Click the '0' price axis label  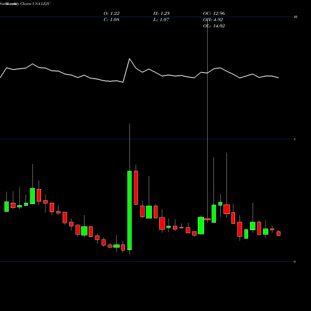[295, 262]
